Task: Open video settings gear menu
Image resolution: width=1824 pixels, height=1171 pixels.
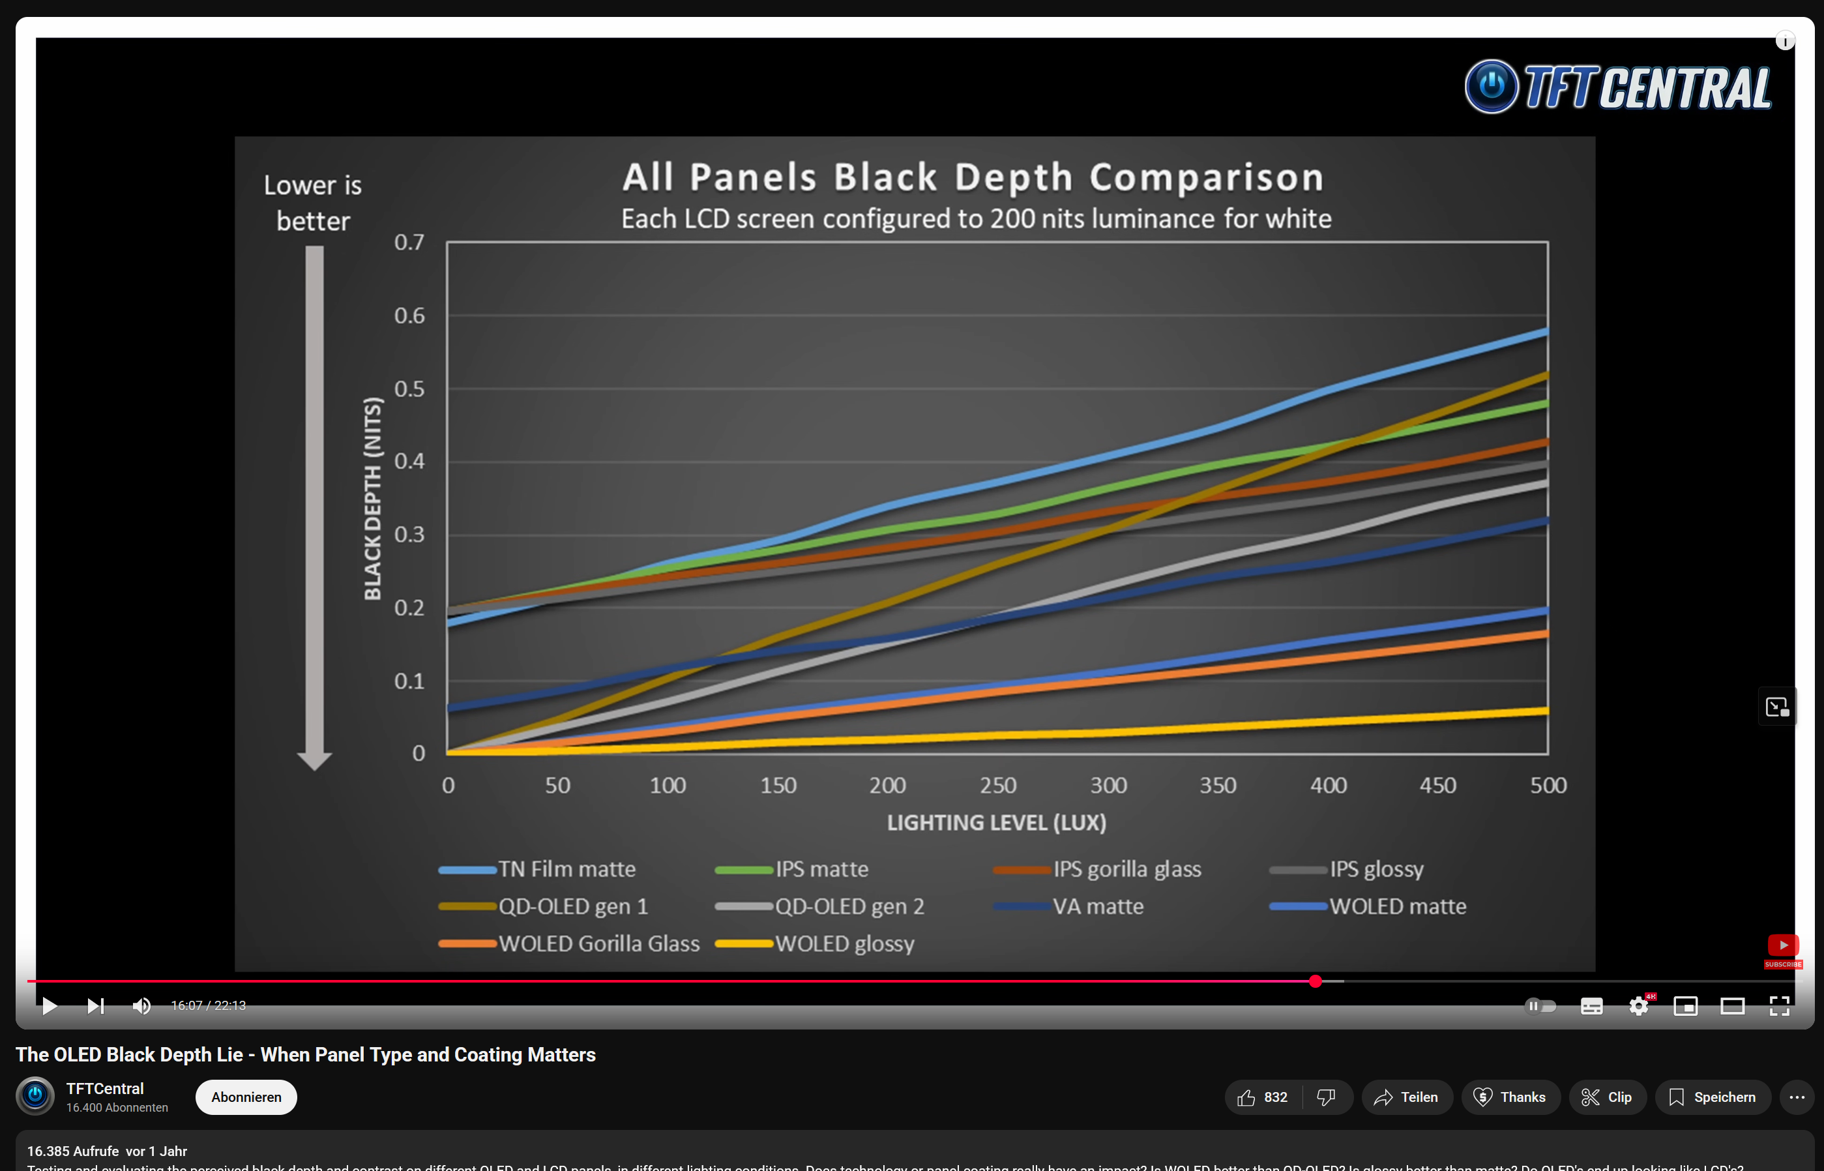Action: tap(1638, 1006)
